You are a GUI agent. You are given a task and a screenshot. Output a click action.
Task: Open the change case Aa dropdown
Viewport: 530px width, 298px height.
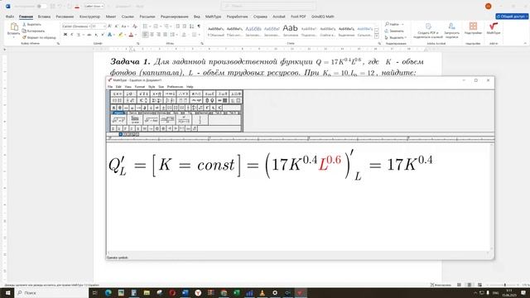124,26
